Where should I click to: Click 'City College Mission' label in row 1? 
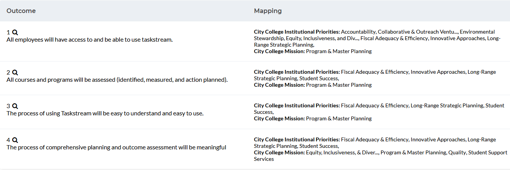point(279,51)
